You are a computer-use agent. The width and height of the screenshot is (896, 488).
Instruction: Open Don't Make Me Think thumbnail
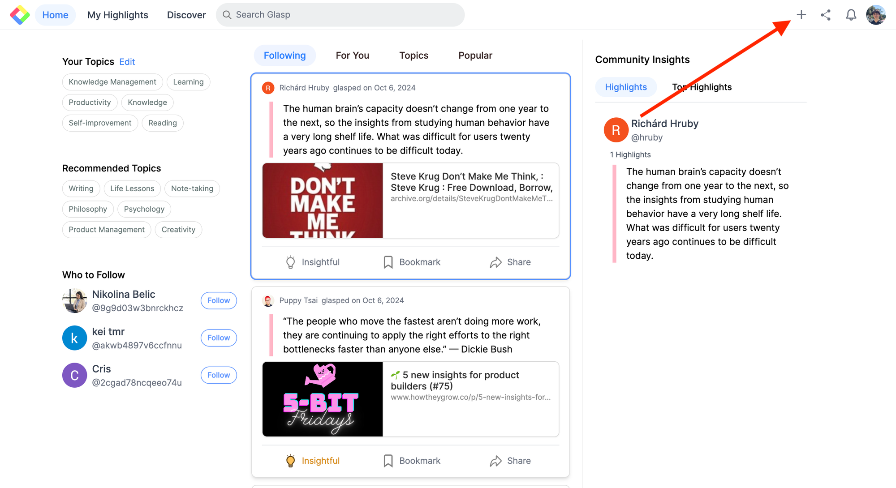coord(323,201)
